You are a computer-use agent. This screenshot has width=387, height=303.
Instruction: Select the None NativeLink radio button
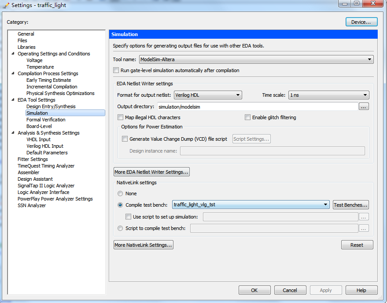(x=120, y=193)
